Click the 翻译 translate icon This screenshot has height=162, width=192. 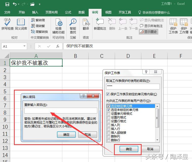86,24
